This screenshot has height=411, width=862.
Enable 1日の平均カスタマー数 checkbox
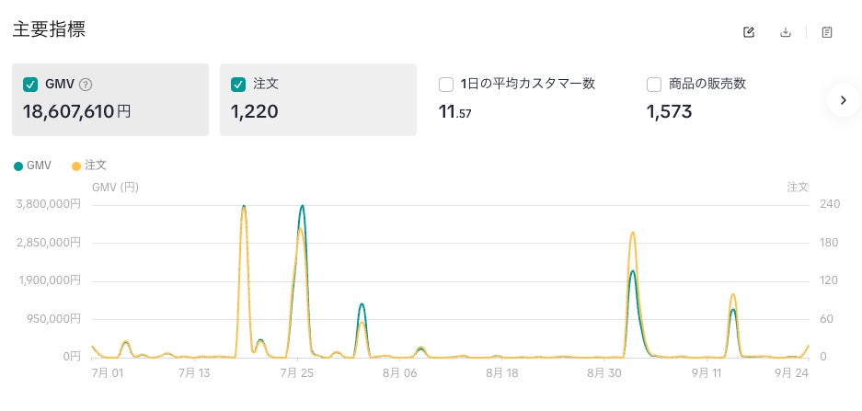pos(446,85)
